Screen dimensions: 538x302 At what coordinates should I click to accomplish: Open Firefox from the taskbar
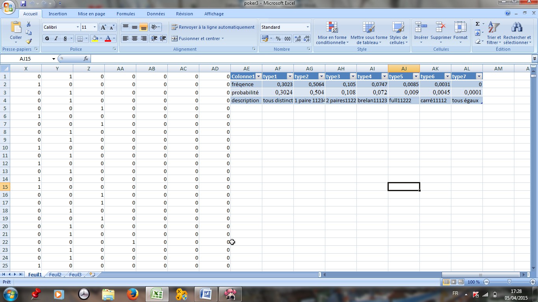tap(133, 294)
